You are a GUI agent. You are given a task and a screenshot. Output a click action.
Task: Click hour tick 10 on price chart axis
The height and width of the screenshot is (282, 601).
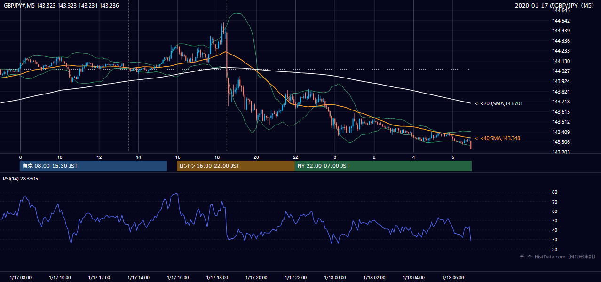60,157
